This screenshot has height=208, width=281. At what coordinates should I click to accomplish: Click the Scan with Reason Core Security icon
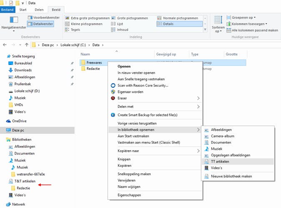point(113,85)
